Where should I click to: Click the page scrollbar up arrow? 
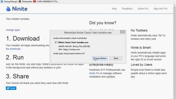point(175,5)
